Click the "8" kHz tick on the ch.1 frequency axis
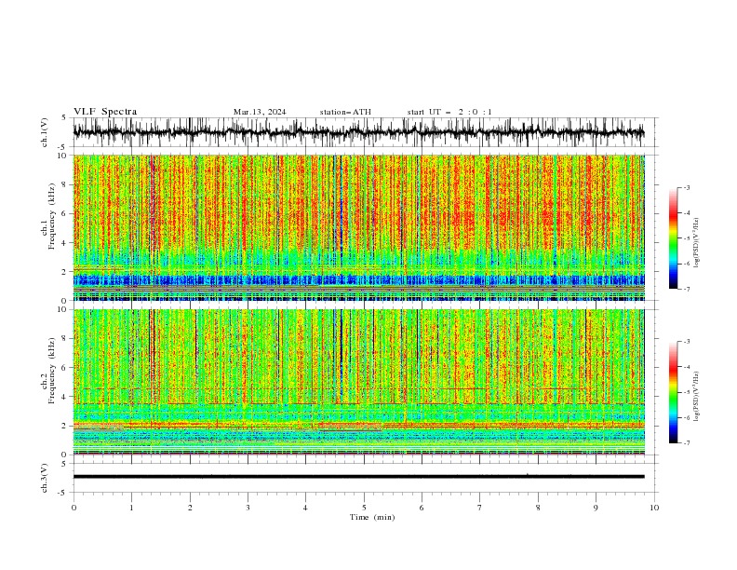 (x=65, y=184)
